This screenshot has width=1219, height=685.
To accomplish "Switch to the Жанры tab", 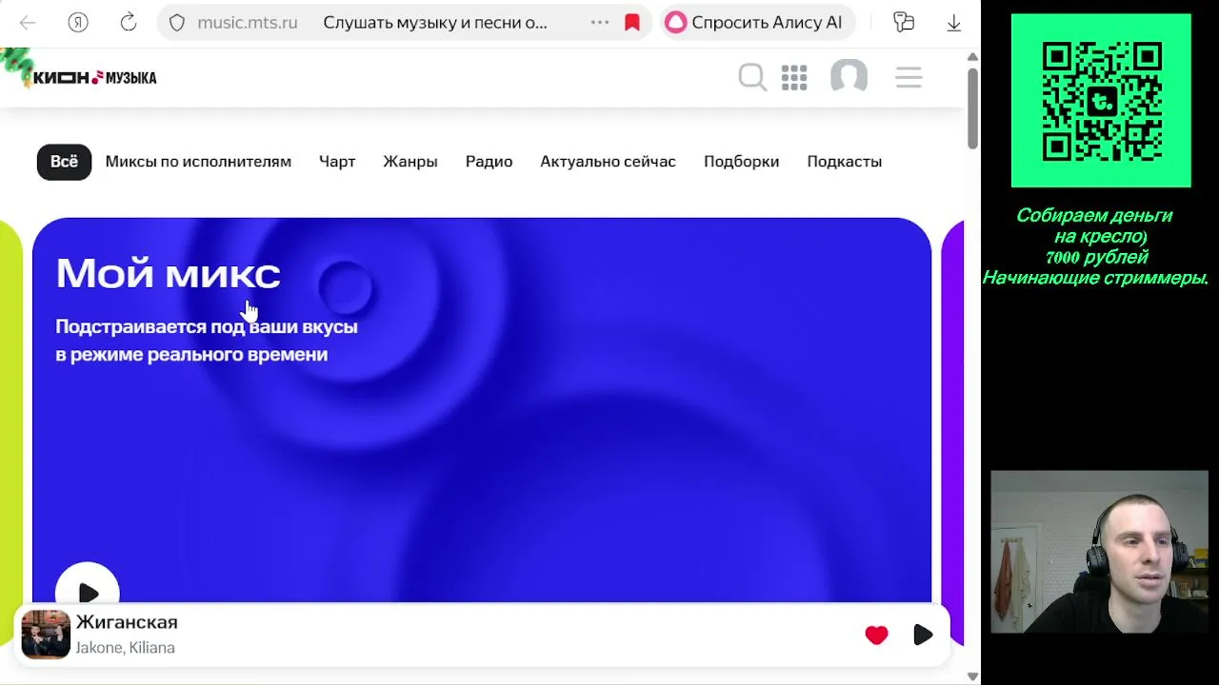I will (410, 162).
